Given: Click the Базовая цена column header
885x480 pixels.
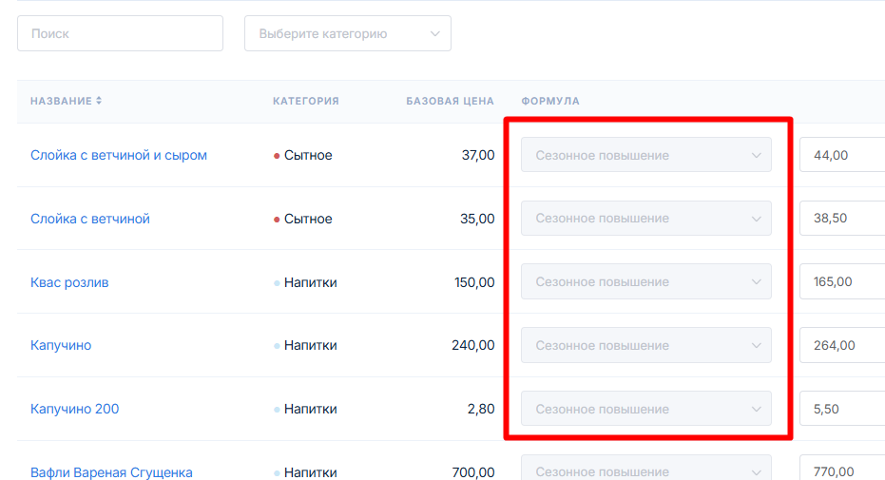Looking at the screenshot, I should [x=450, y=102].
